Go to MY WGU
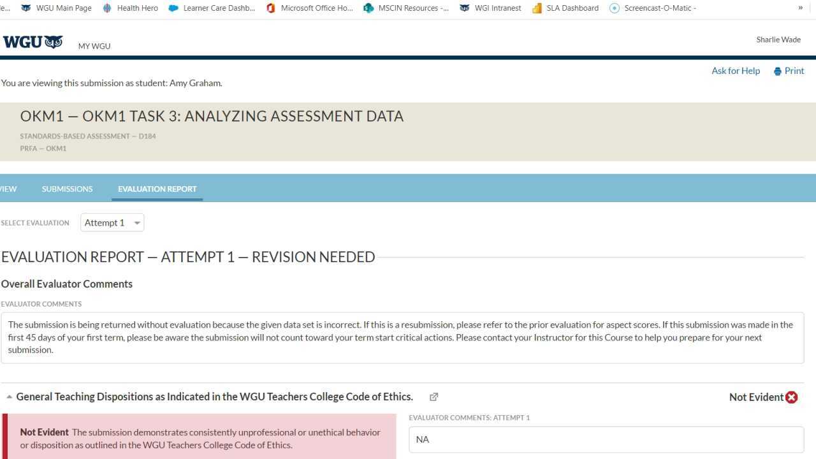 (x=94, y=46)
